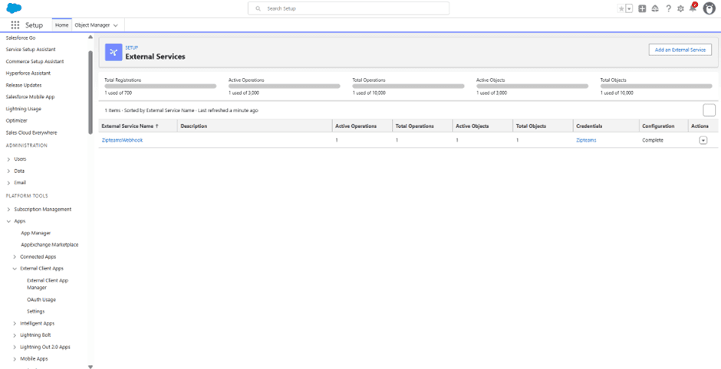Screen dimensions: 721x369
Task: Click the SETUP breadcrumb label
Action: (131, 47)
